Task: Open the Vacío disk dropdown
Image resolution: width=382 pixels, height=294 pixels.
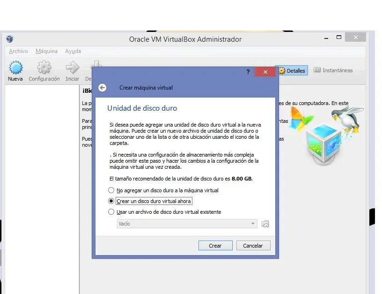Action: [187, 224]
